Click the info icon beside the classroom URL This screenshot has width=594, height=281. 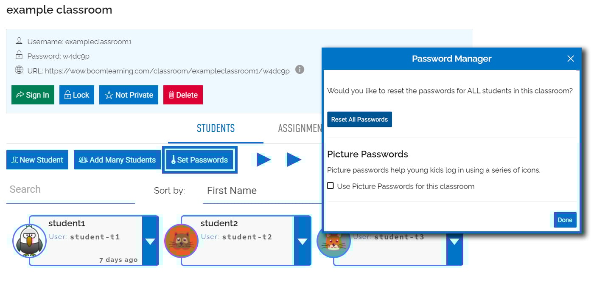tap(300, 70)
